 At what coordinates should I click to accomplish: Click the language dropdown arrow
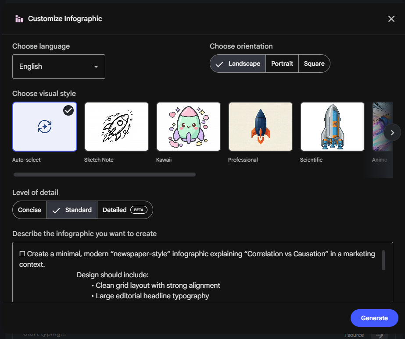tap(96, 67)
